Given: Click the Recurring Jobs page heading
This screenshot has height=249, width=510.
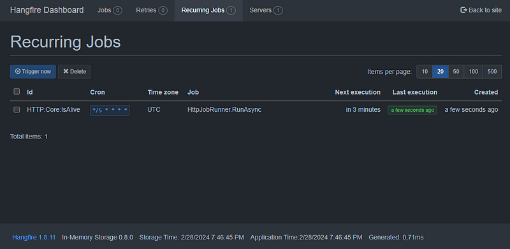Looking at the screenshot, I should (66, 42).
